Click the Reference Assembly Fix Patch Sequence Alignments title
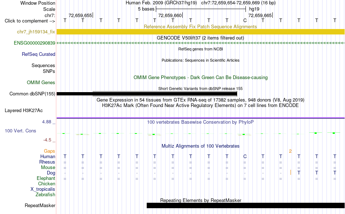The image size is (345, 214). pyautogui.click(x=200, y=26)
